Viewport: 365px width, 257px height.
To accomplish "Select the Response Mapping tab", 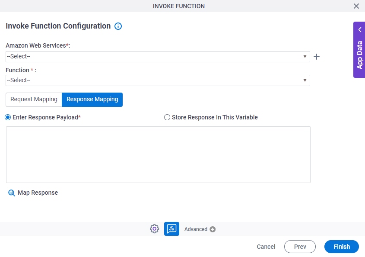I will (92, 99).
